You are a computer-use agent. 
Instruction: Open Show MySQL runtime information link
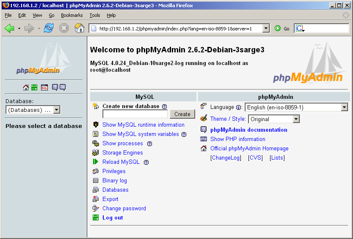(x=143, y=125)
